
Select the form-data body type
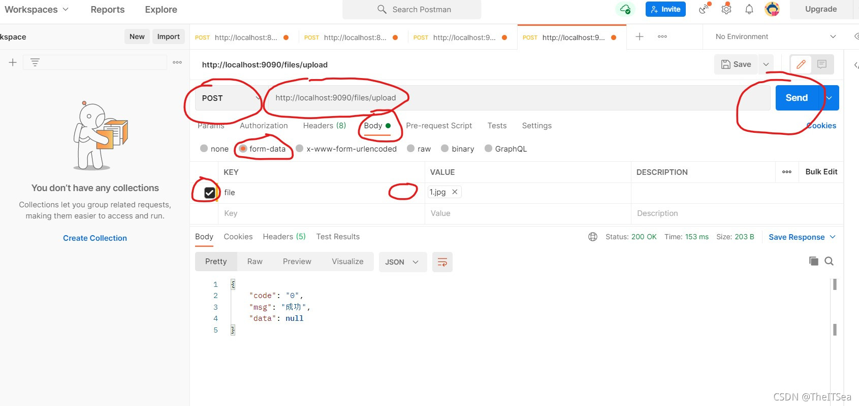[x=243, y=149]
